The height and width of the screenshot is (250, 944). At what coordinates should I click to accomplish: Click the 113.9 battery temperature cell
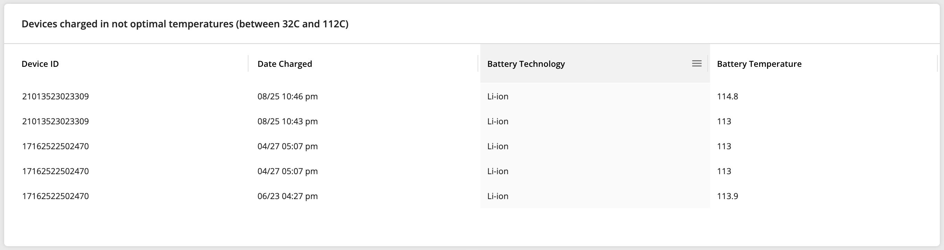727,196
